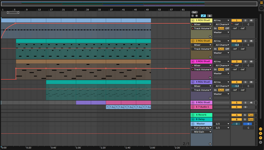Set track 3 monitoring to Auto
The height and width of the screenshot is (150, 264).
(x=221, y=70)
